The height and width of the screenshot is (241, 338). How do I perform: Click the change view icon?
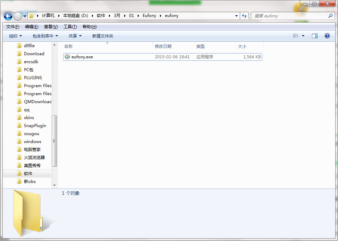point(296,36)
